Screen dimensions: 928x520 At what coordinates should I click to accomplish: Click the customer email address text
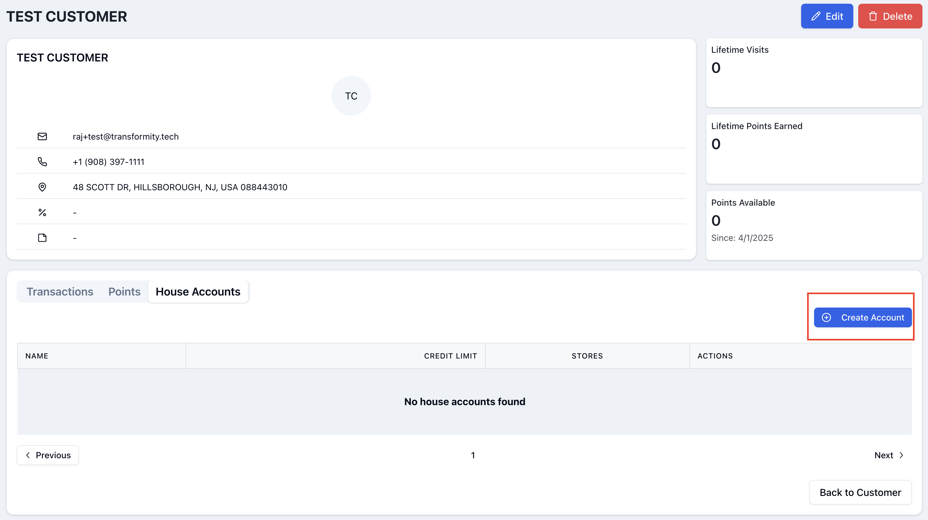[126, 136]
